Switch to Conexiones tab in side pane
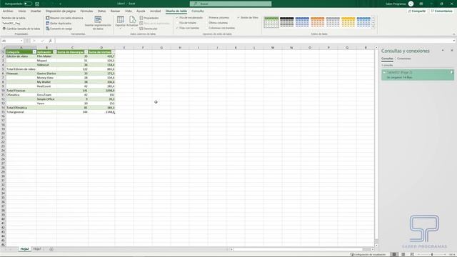 (x=404, y=59)
